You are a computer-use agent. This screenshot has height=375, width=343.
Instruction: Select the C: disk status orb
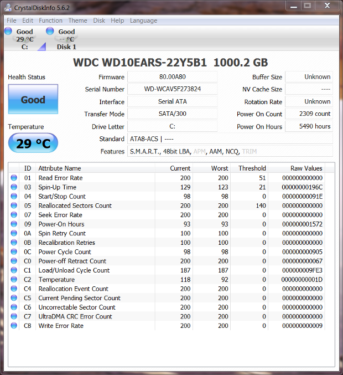pyautogui.click(x=8, y=31)
